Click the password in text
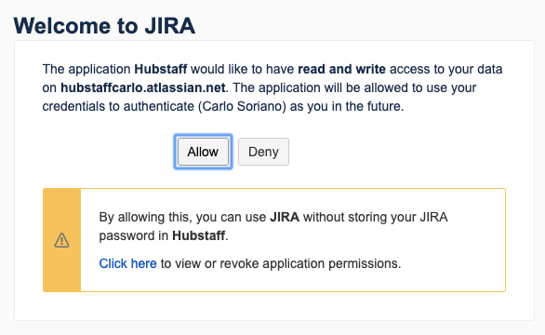545x335 pixels. (134, 235)
